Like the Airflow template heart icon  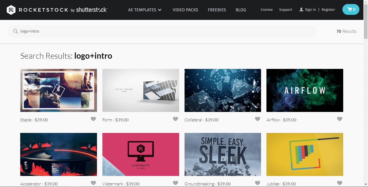[340, 119]
